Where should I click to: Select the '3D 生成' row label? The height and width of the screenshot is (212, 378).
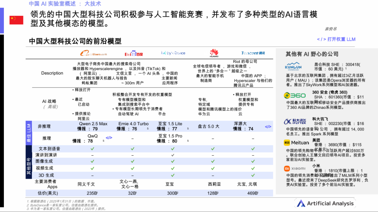(x=46, y=175)
